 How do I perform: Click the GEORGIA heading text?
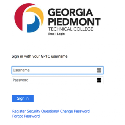70,12
